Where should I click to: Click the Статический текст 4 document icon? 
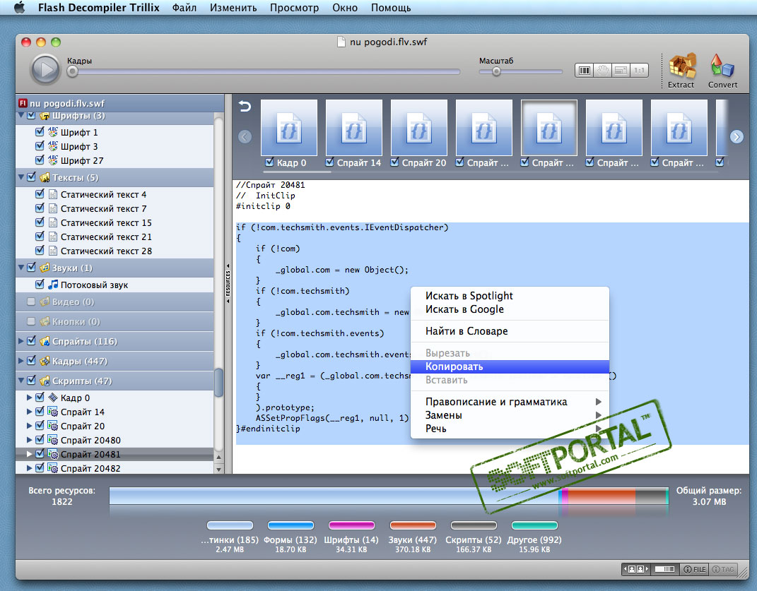pos(52,194)
